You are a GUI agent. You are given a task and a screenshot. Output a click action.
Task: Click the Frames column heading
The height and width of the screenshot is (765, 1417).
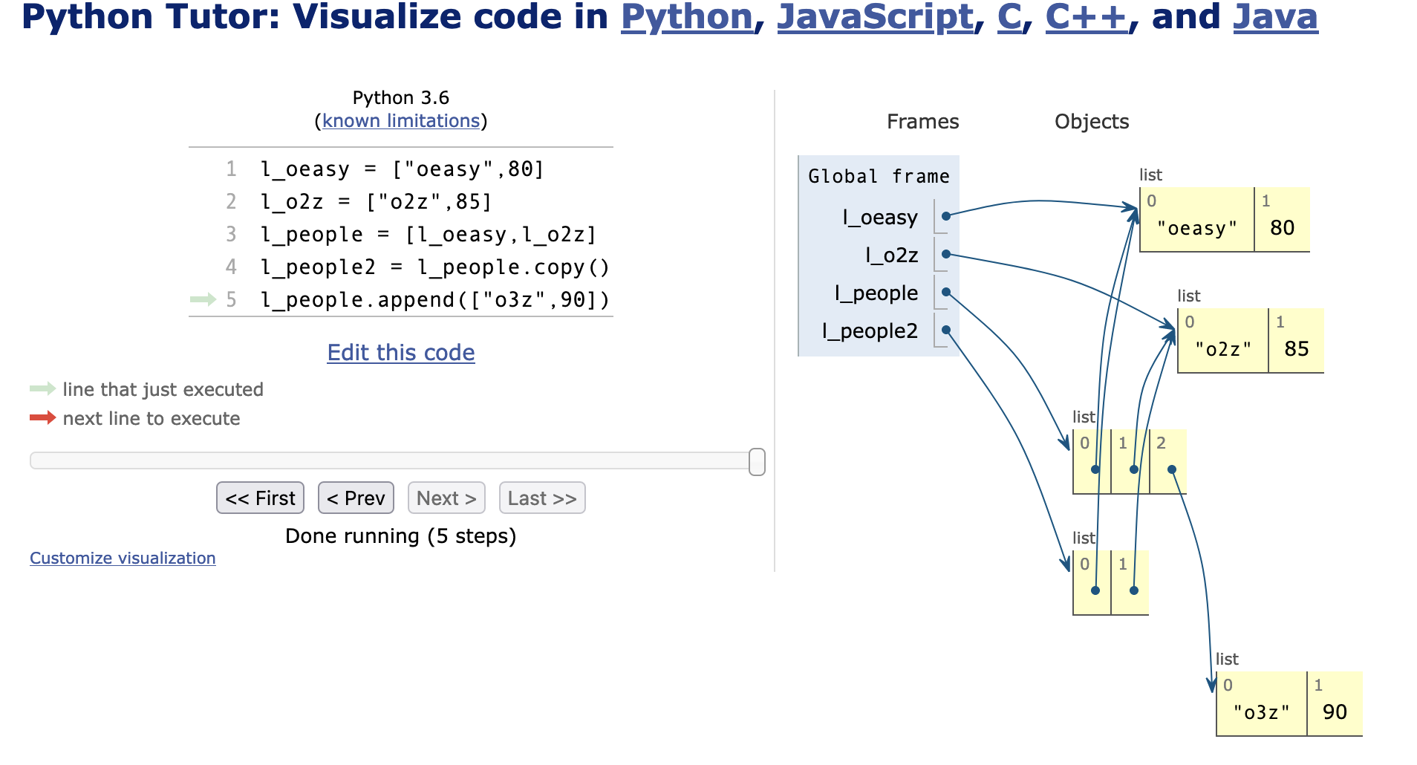pos(922,122)
